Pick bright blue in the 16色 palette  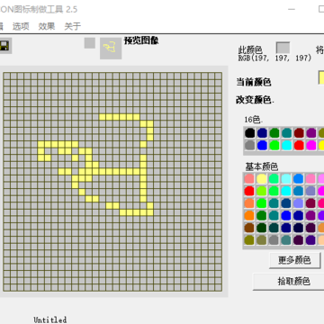(x=262, y=145)
